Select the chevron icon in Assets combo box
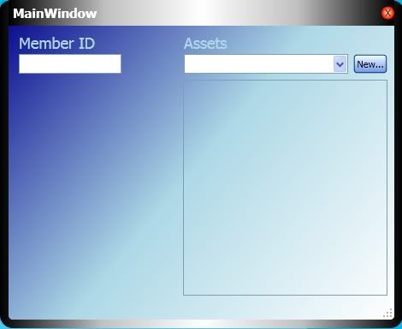Viewport: 402px width, 329px height. pyautogui.click(x=340, y=64)
